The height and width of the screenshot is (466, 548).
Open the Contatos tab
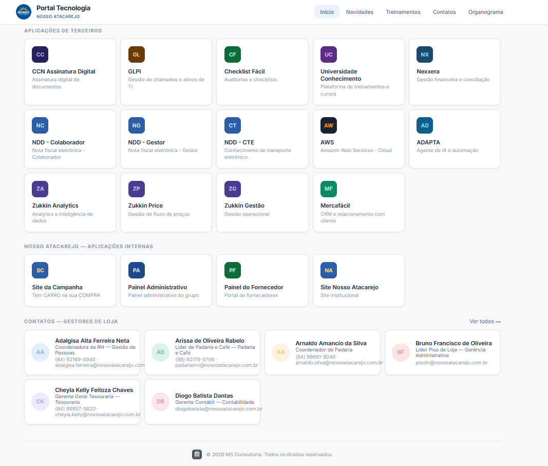444,12
